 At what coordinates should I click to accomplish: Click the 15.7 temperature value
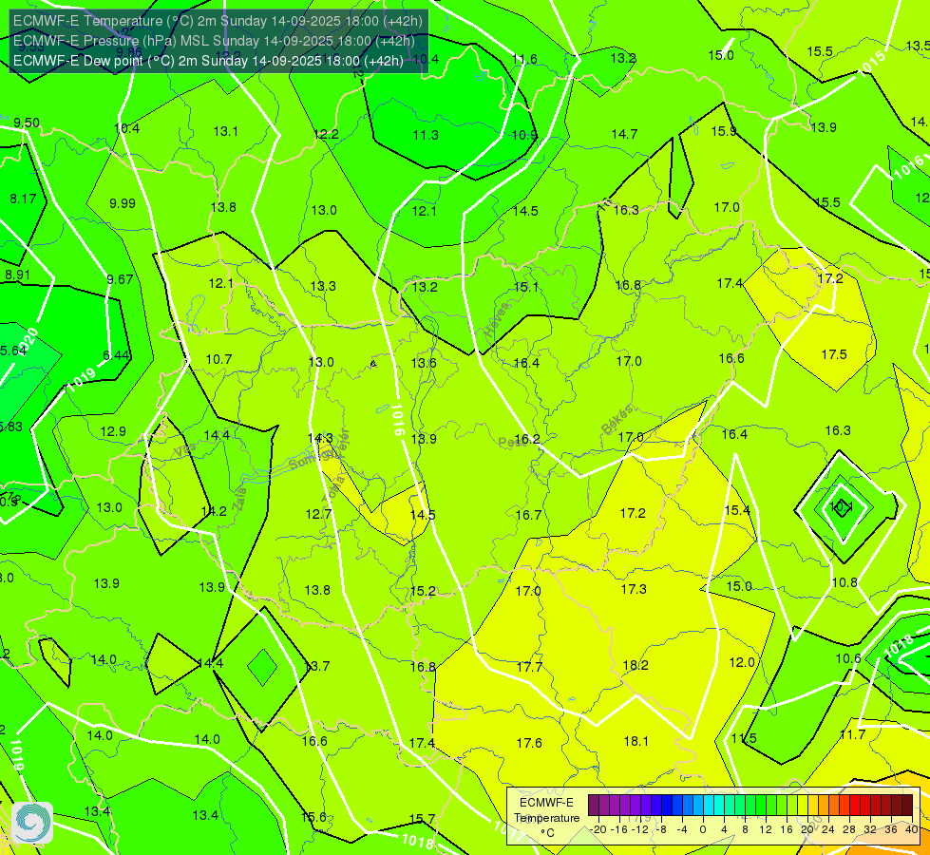pos(423,819)
